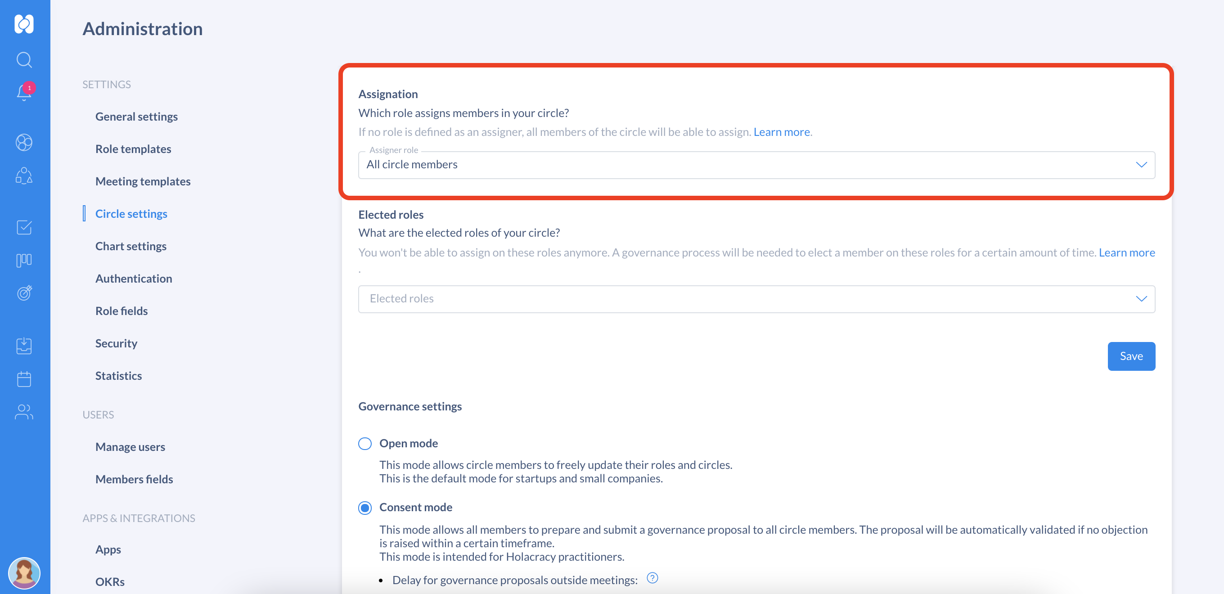Click 'Delay for governance proposals outside meetings' text
Screen dimensions: 1224x594
pyautogui.click(x=515, y=580)
